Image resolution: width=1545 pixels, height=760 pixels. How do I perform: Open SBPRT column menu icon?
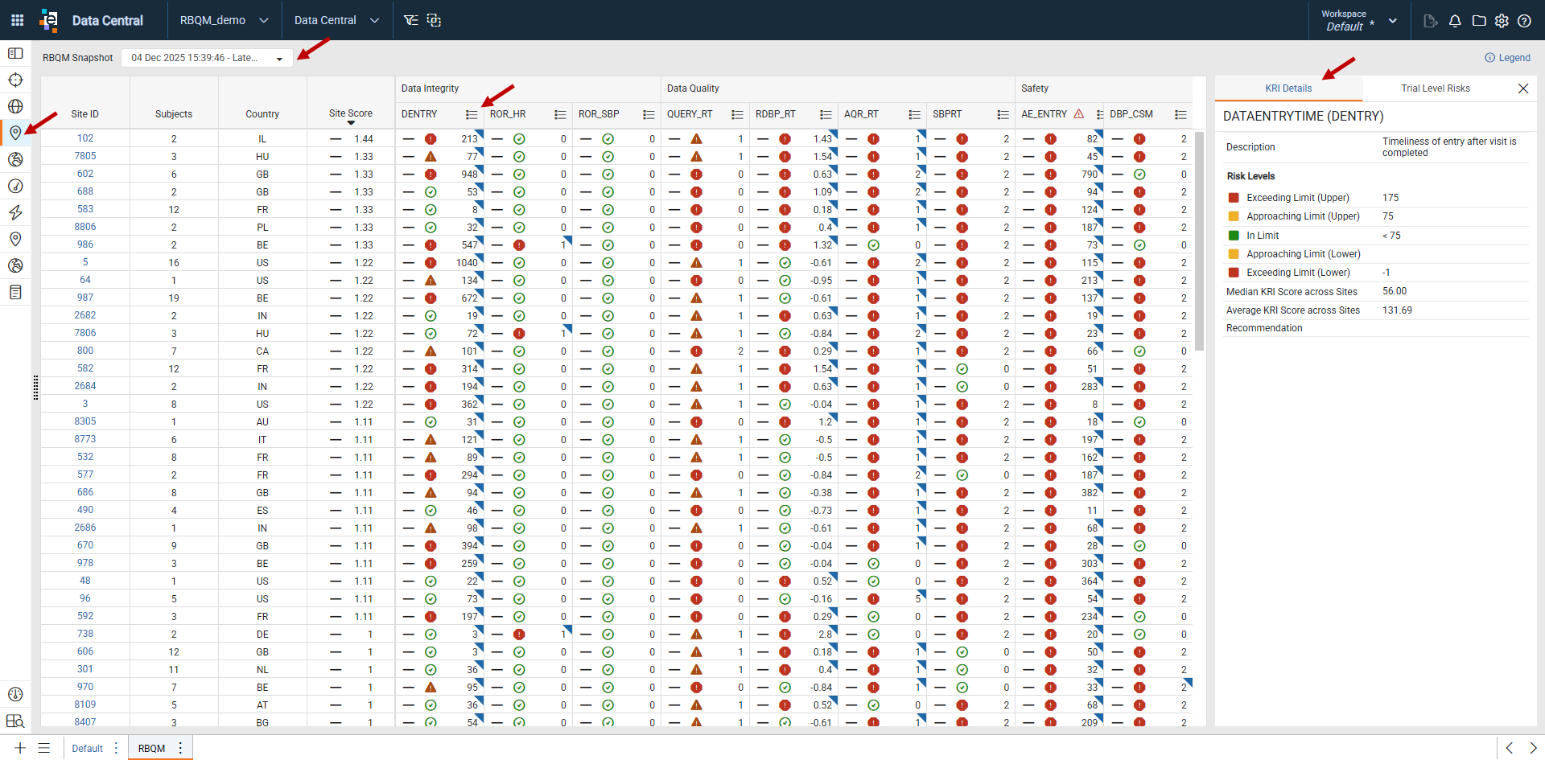click(1003, 115)
